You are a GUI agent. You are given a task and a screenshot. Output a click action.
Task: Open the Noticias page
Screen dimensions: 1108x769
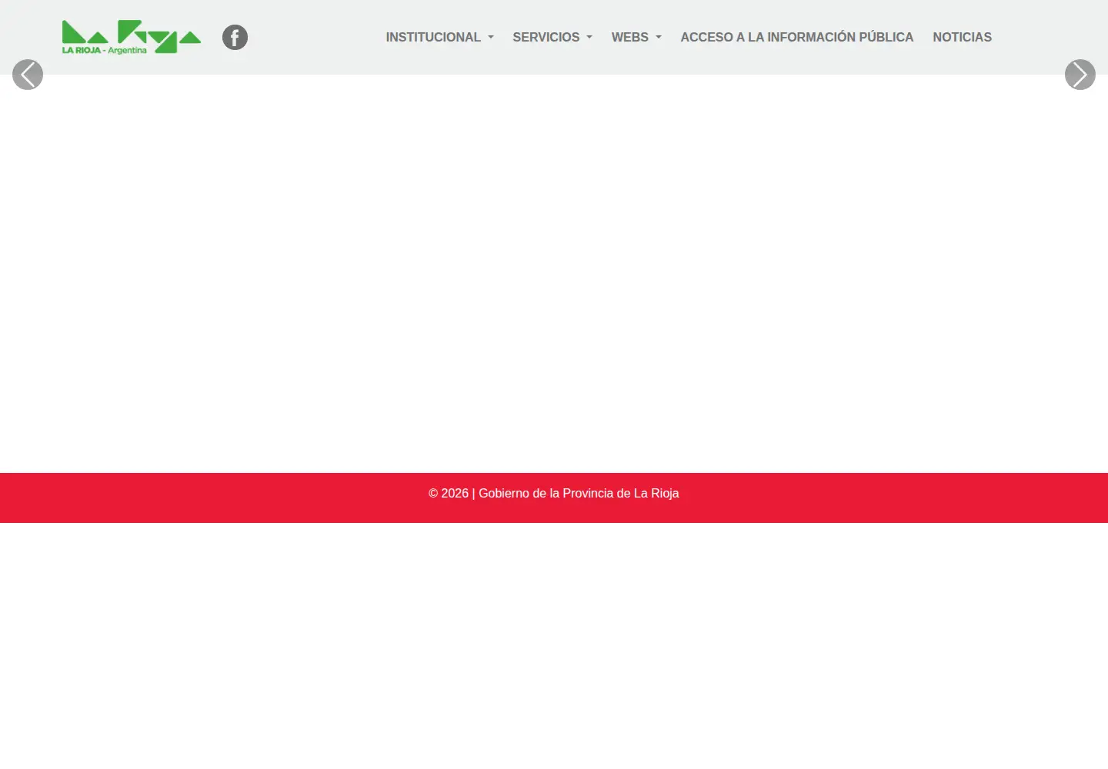click(963, 37)
